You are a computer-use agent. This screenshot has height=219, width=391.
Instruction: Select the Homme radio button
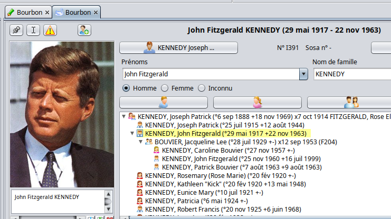(x=127, y=88)
